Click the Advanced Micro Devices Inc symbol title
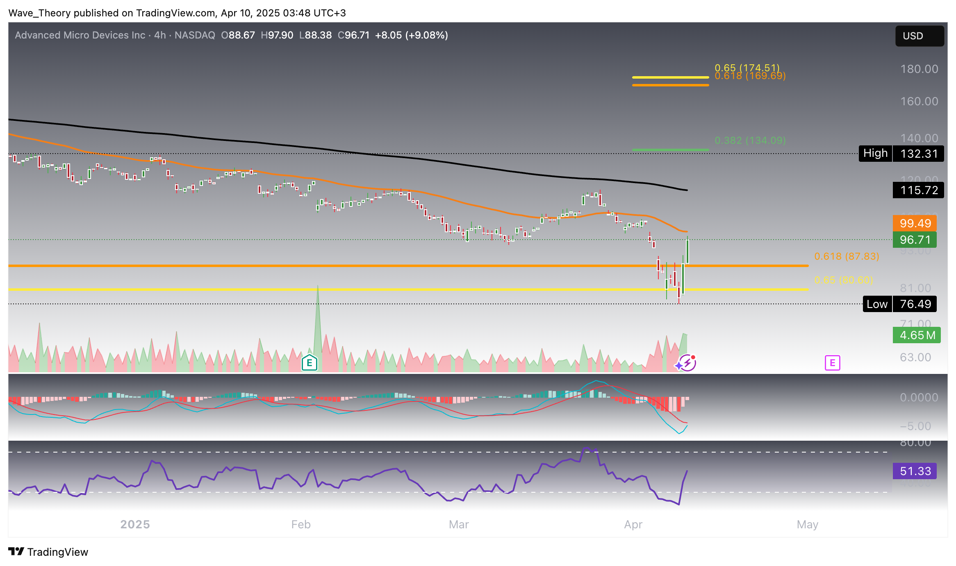The height and width of the screenshot is (566, 956). pyautogui.click(x=80, y=35)
